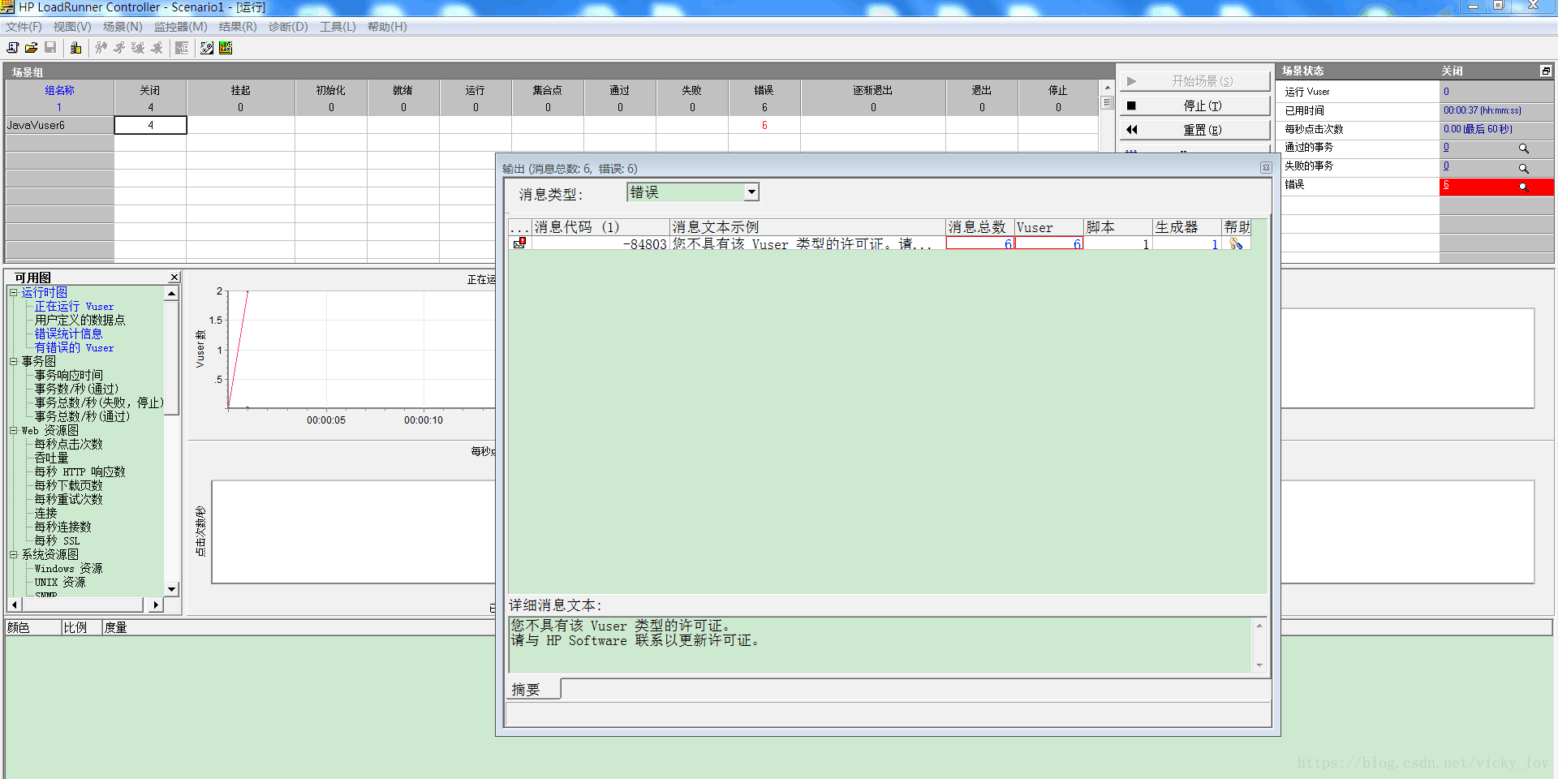Click the Save Scenario floppy icon
Screen dimensions: 1558x779
(x=50, y=48)
